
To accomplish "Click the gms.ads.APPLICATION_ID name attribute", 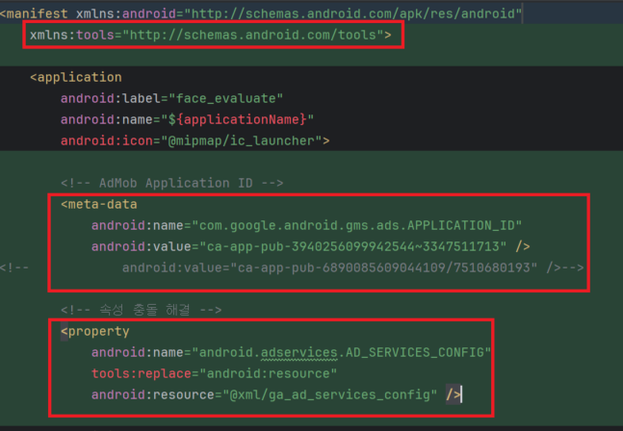I will click(x=306, y=225).
